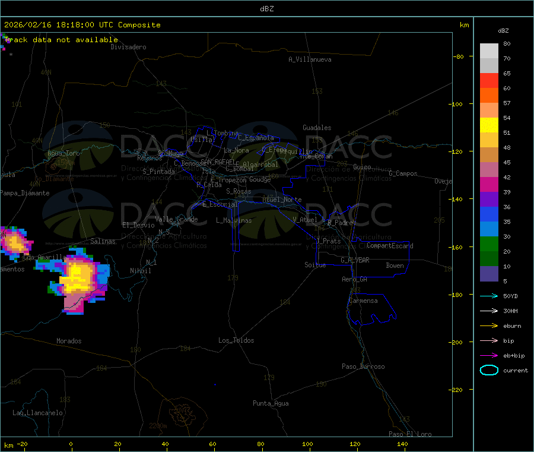Image resolution: width=534 pixels, height=452 pixels.
Task: Click the 'J_Prats' place label
Action: click(x=328, y=241)
